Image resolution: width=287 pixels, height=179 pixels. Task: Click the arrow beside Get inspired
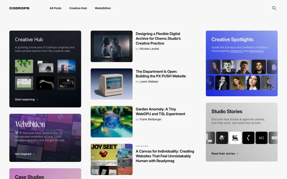[33, 154]
